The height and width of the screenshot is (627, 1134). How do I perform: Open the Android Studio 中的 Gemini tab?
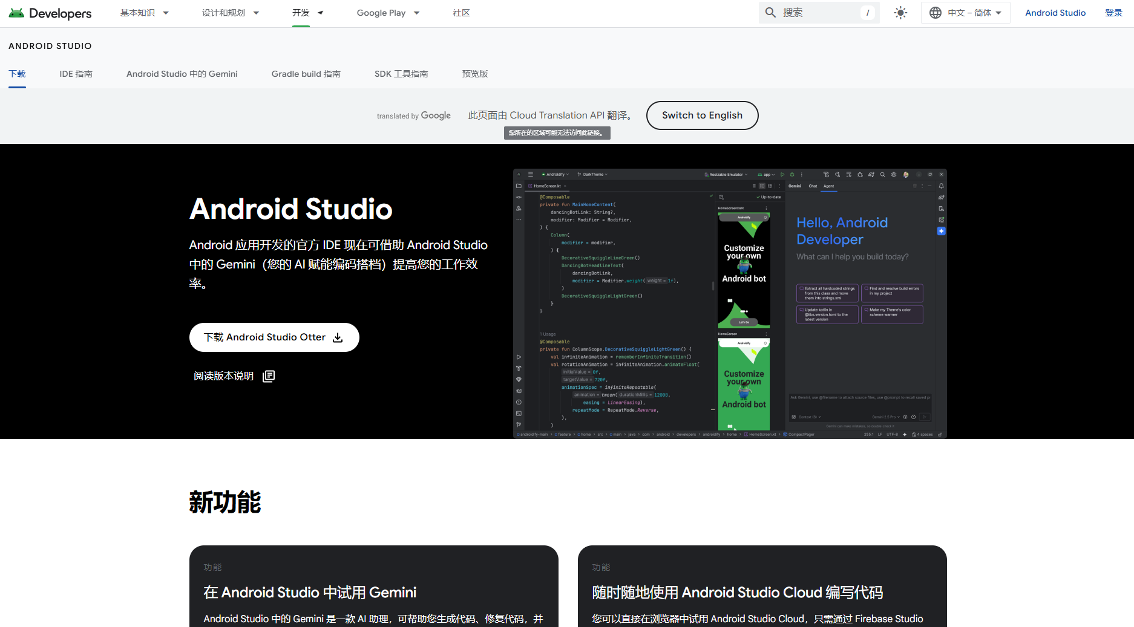[x=182, y=74]
